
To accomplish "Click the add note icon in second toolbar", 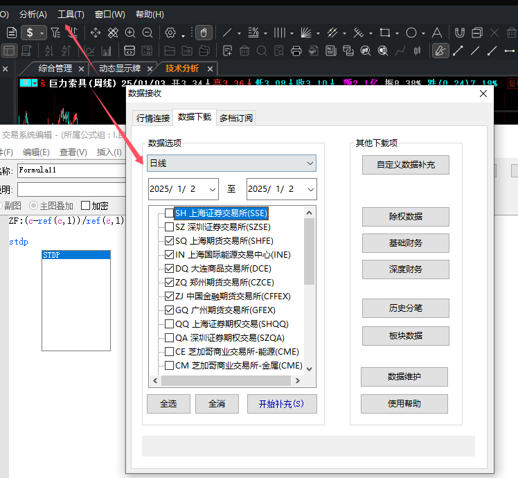I will pos(227,51).
